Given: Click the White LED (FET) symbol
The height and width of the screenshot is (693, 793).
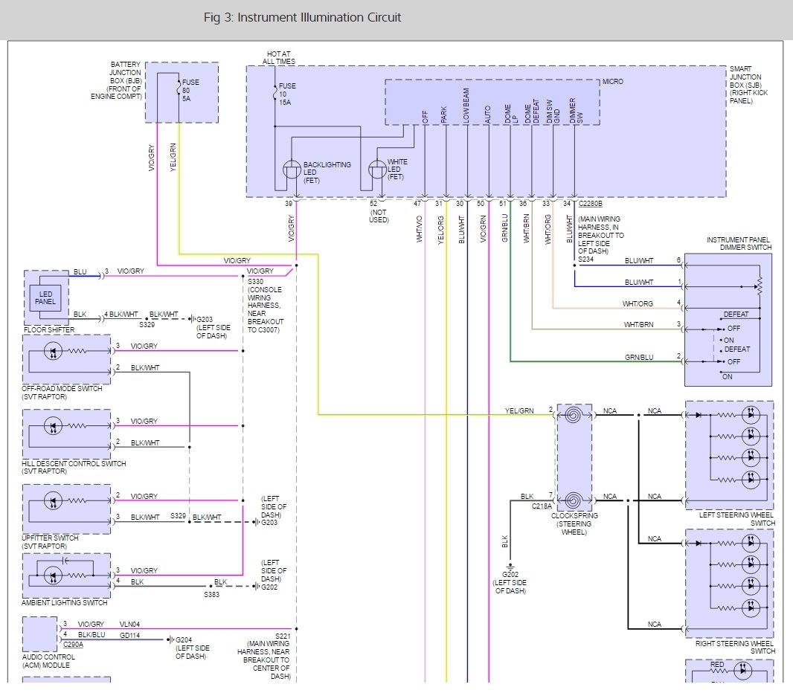Looking at the screenshot, I should coord(377,170).
